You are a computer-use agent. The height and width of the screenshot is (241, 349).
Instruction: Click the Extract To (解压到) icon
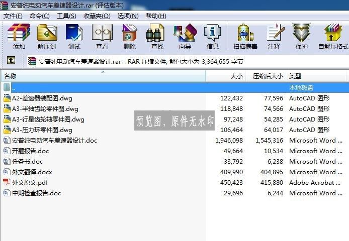pyautogui.click(x=47, y=33)
